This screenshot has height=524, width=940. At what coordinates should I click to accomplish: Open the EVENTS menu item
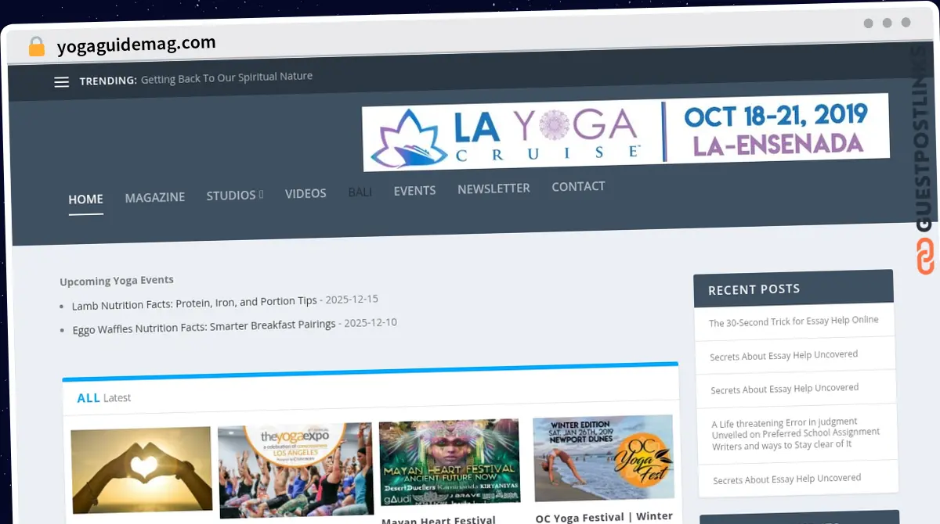(414, 190)
